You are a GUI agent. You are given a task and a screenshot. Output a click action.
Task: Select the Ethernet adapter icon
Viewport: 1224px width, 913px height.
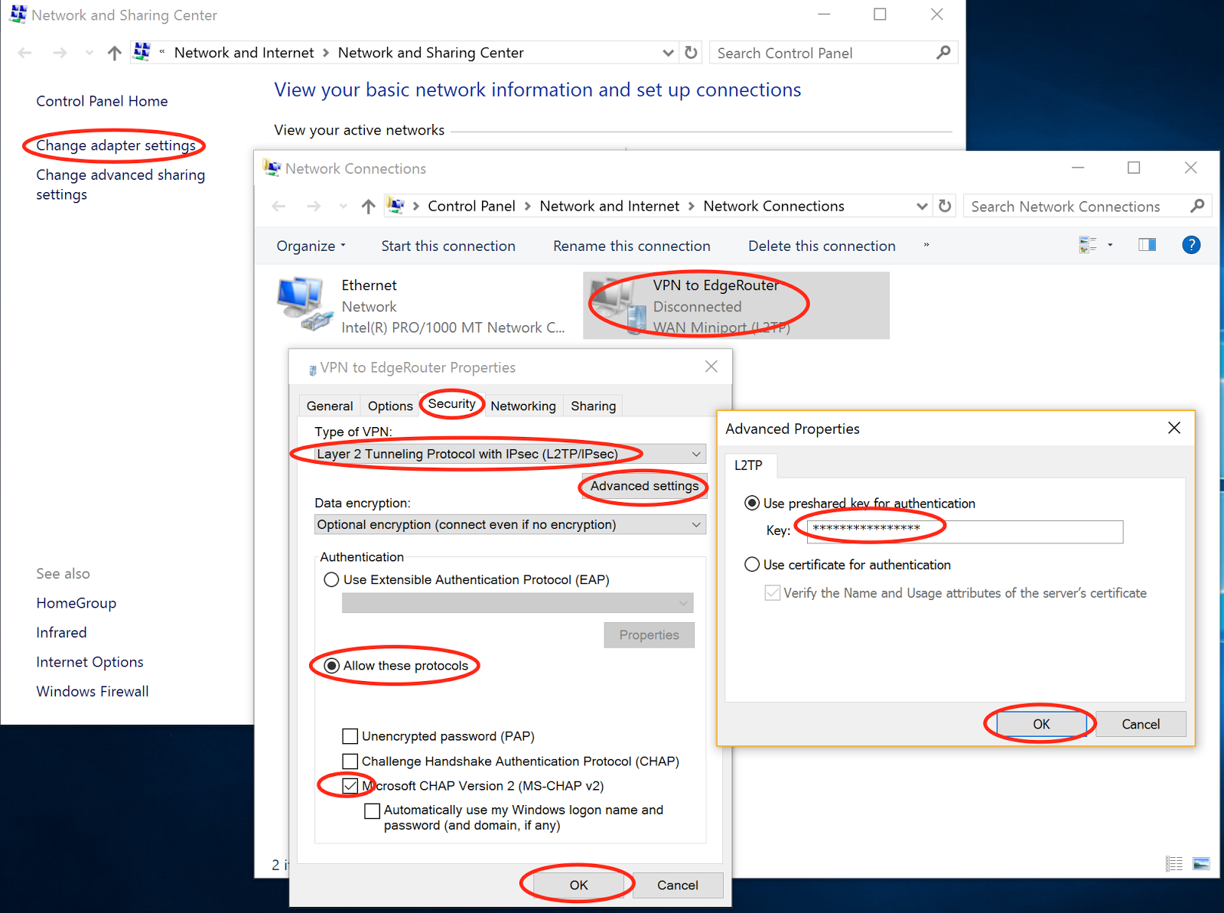tap(304, 305)
